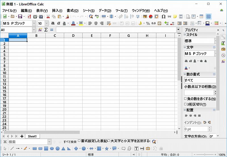
Task: Click the Sum sigma icon
Action: (x=46, y=30)
